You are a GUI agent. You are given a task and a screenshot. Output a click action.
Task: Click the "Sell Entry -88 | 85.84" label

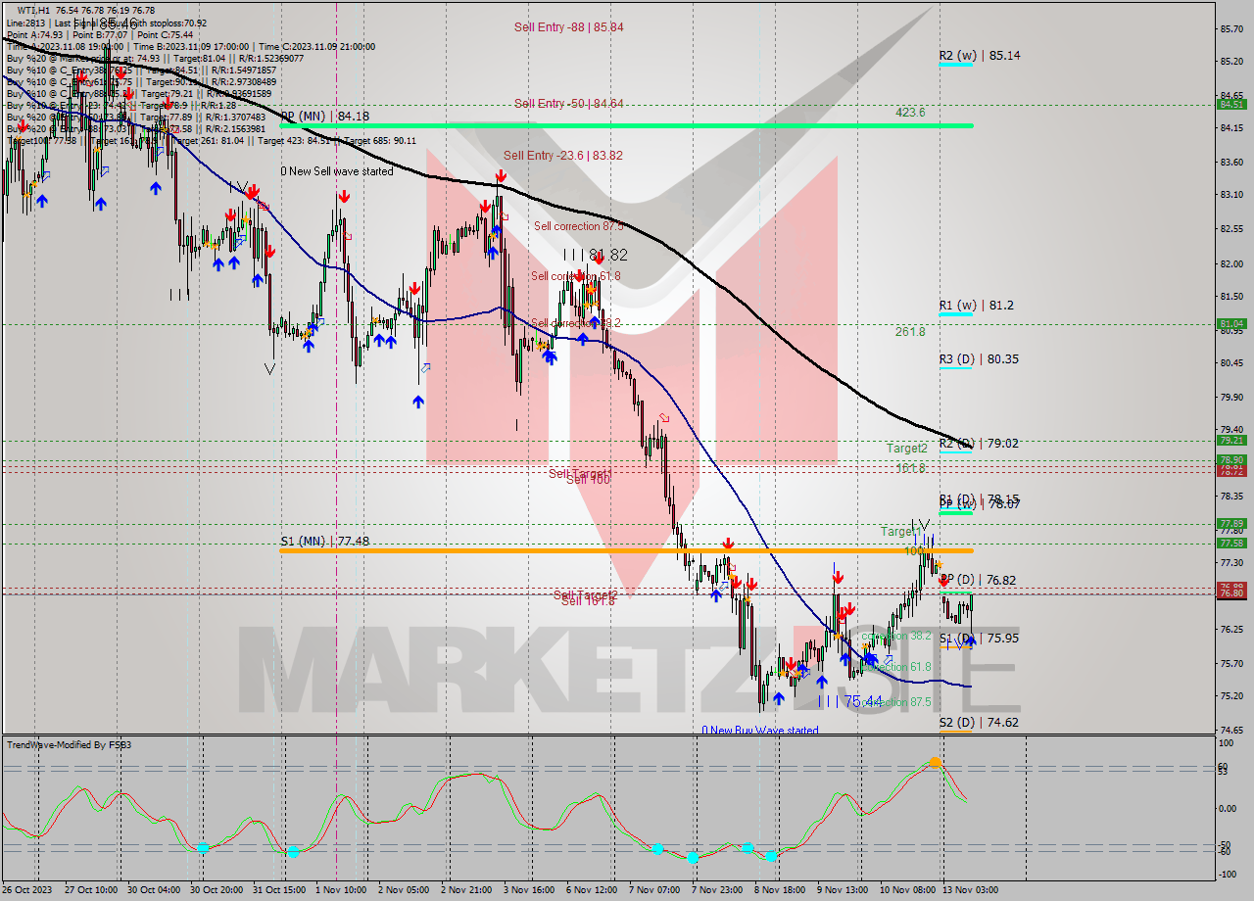click(x=569, y=27)
